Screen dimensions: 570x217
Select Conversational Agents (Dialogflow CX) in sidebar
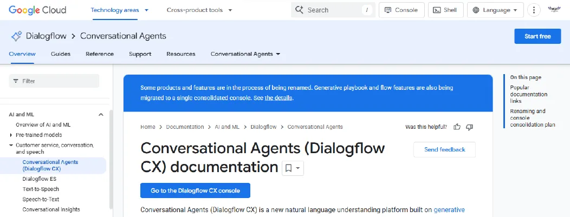53,166
